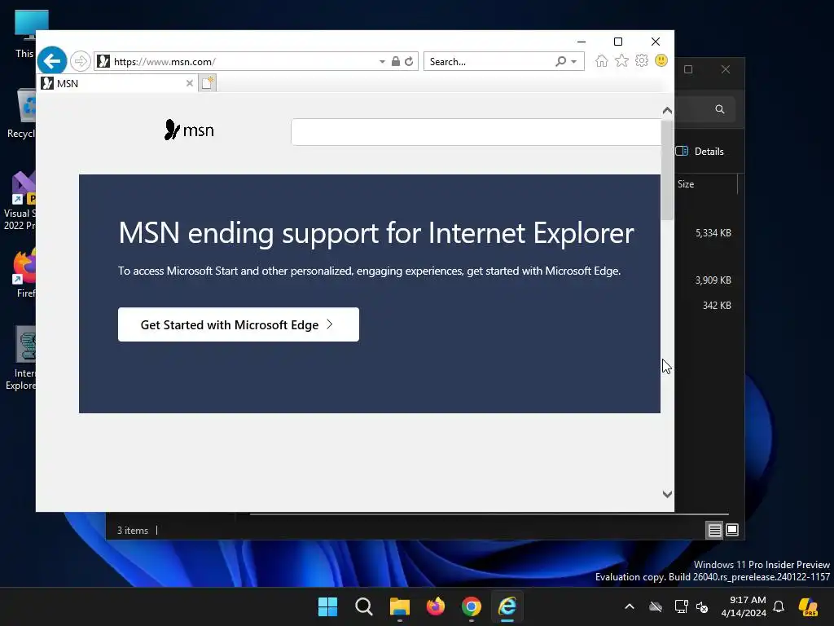Toggle the Details pane in File Explorer
The image size is (834, 626).
tap(700, 151)
